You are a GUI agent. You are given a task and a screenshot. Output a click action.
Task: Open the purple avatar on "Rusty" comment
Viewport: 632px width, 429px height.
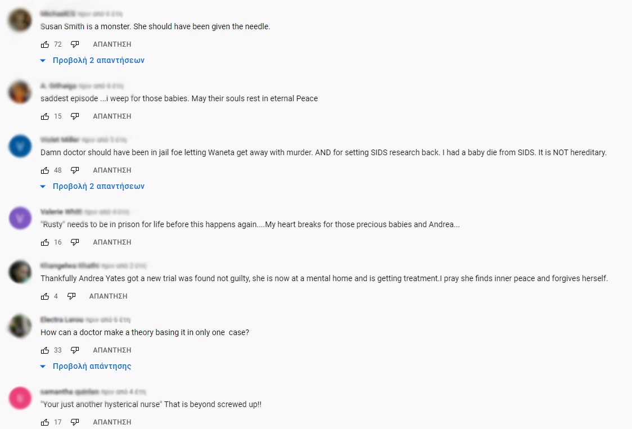click(x=20, y=218)
